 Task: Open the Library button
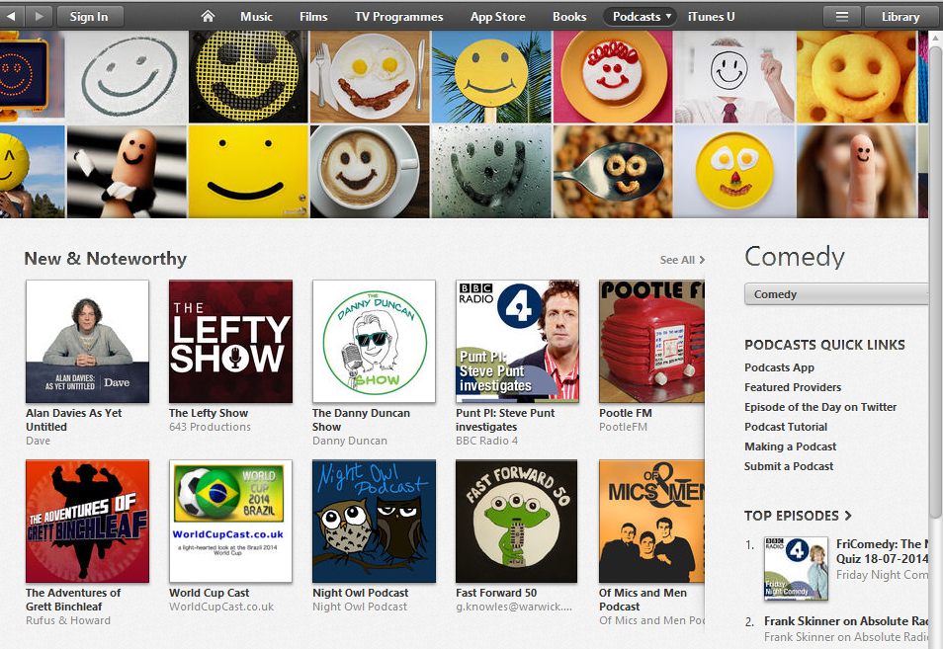[900, 16]
